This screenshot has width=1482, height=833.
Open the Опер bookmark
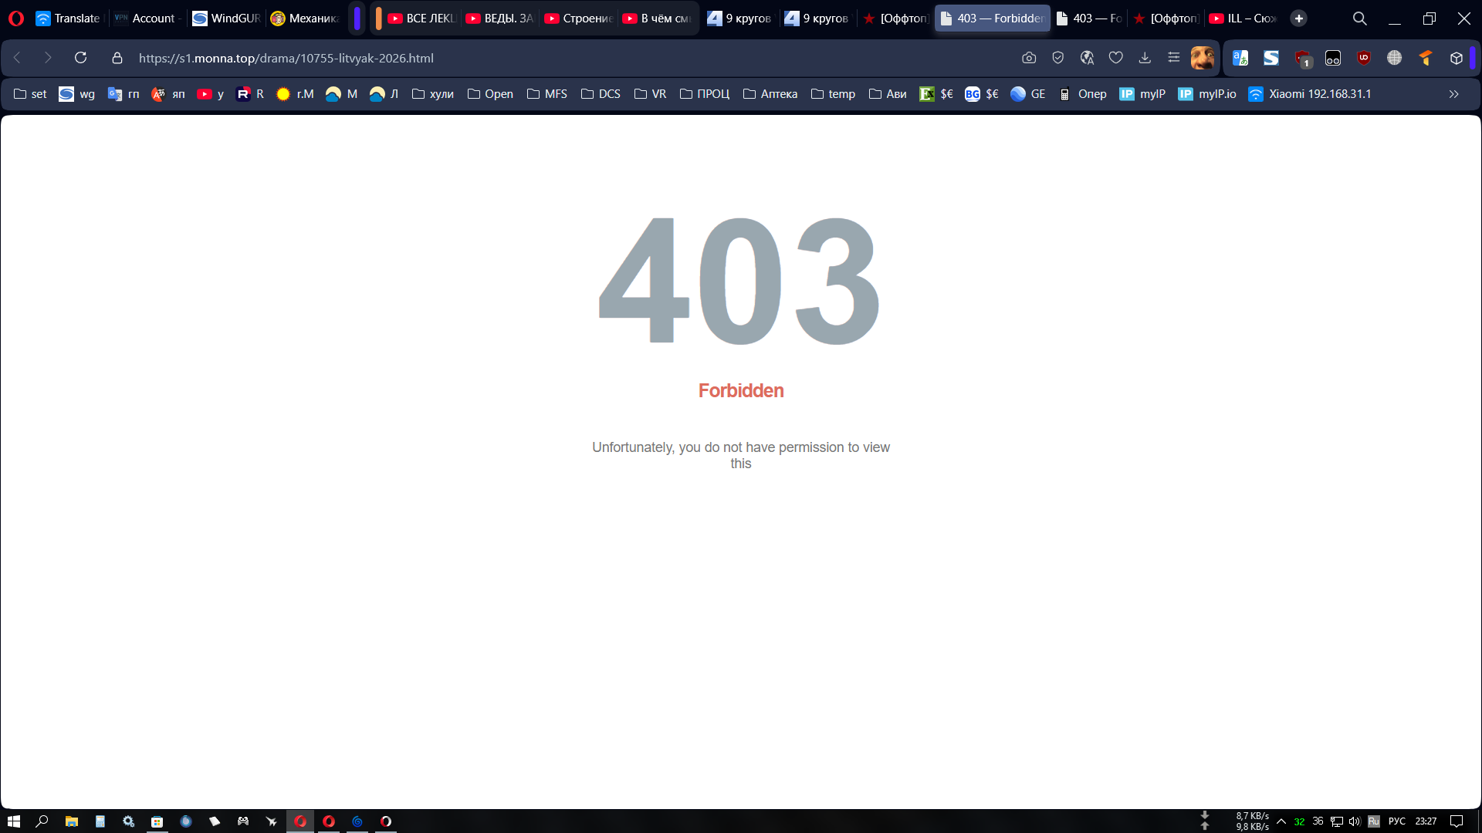click(x=1083, y=94)
